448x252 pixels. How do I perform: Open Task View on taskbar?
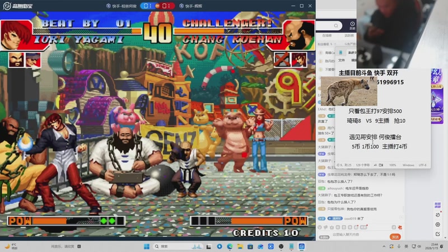[209, 246]
